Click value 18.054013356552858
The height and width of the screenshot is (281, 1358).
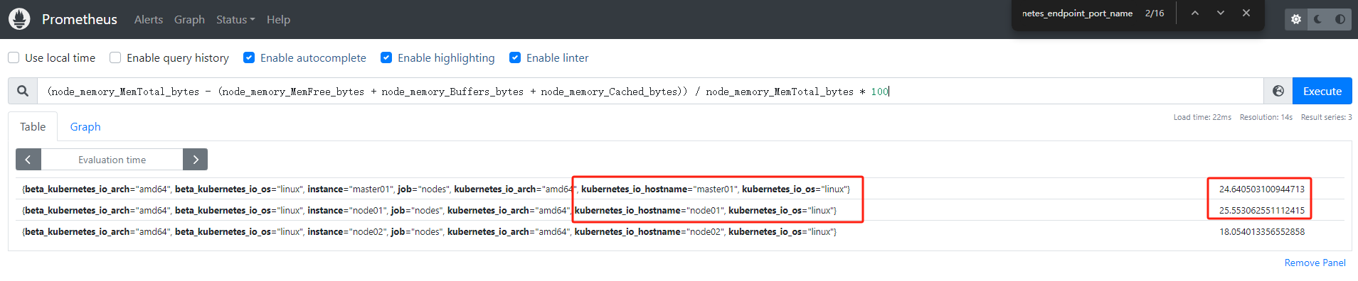click(1262, 231)
